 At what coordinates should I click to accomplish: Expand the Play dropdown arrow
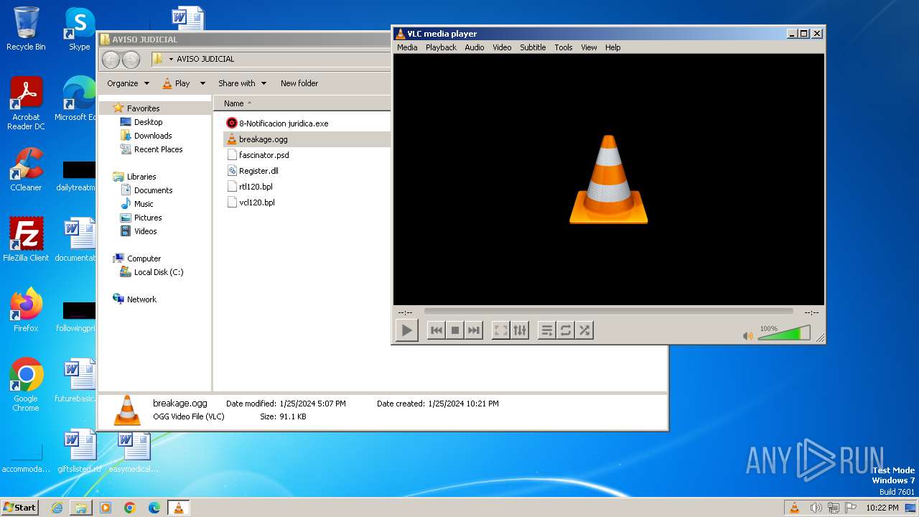click(202, 83)
